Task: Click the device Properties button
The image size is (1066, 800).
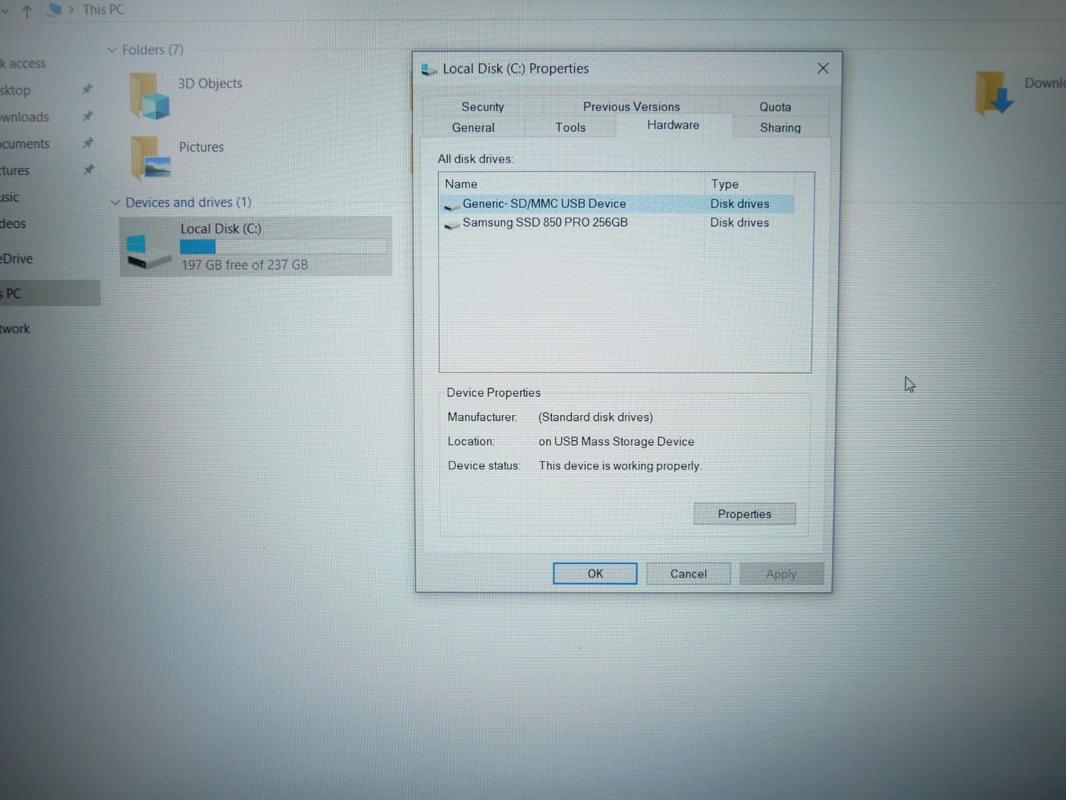Action: (x=744, y=514)
